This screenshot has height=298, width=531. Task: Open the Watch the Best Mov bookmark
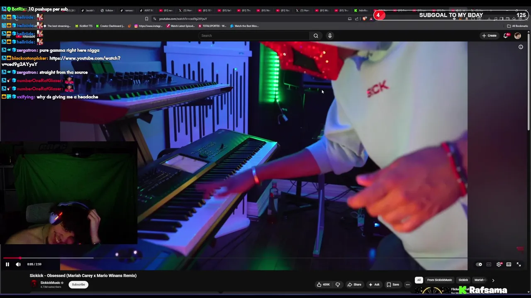[244, 26]
